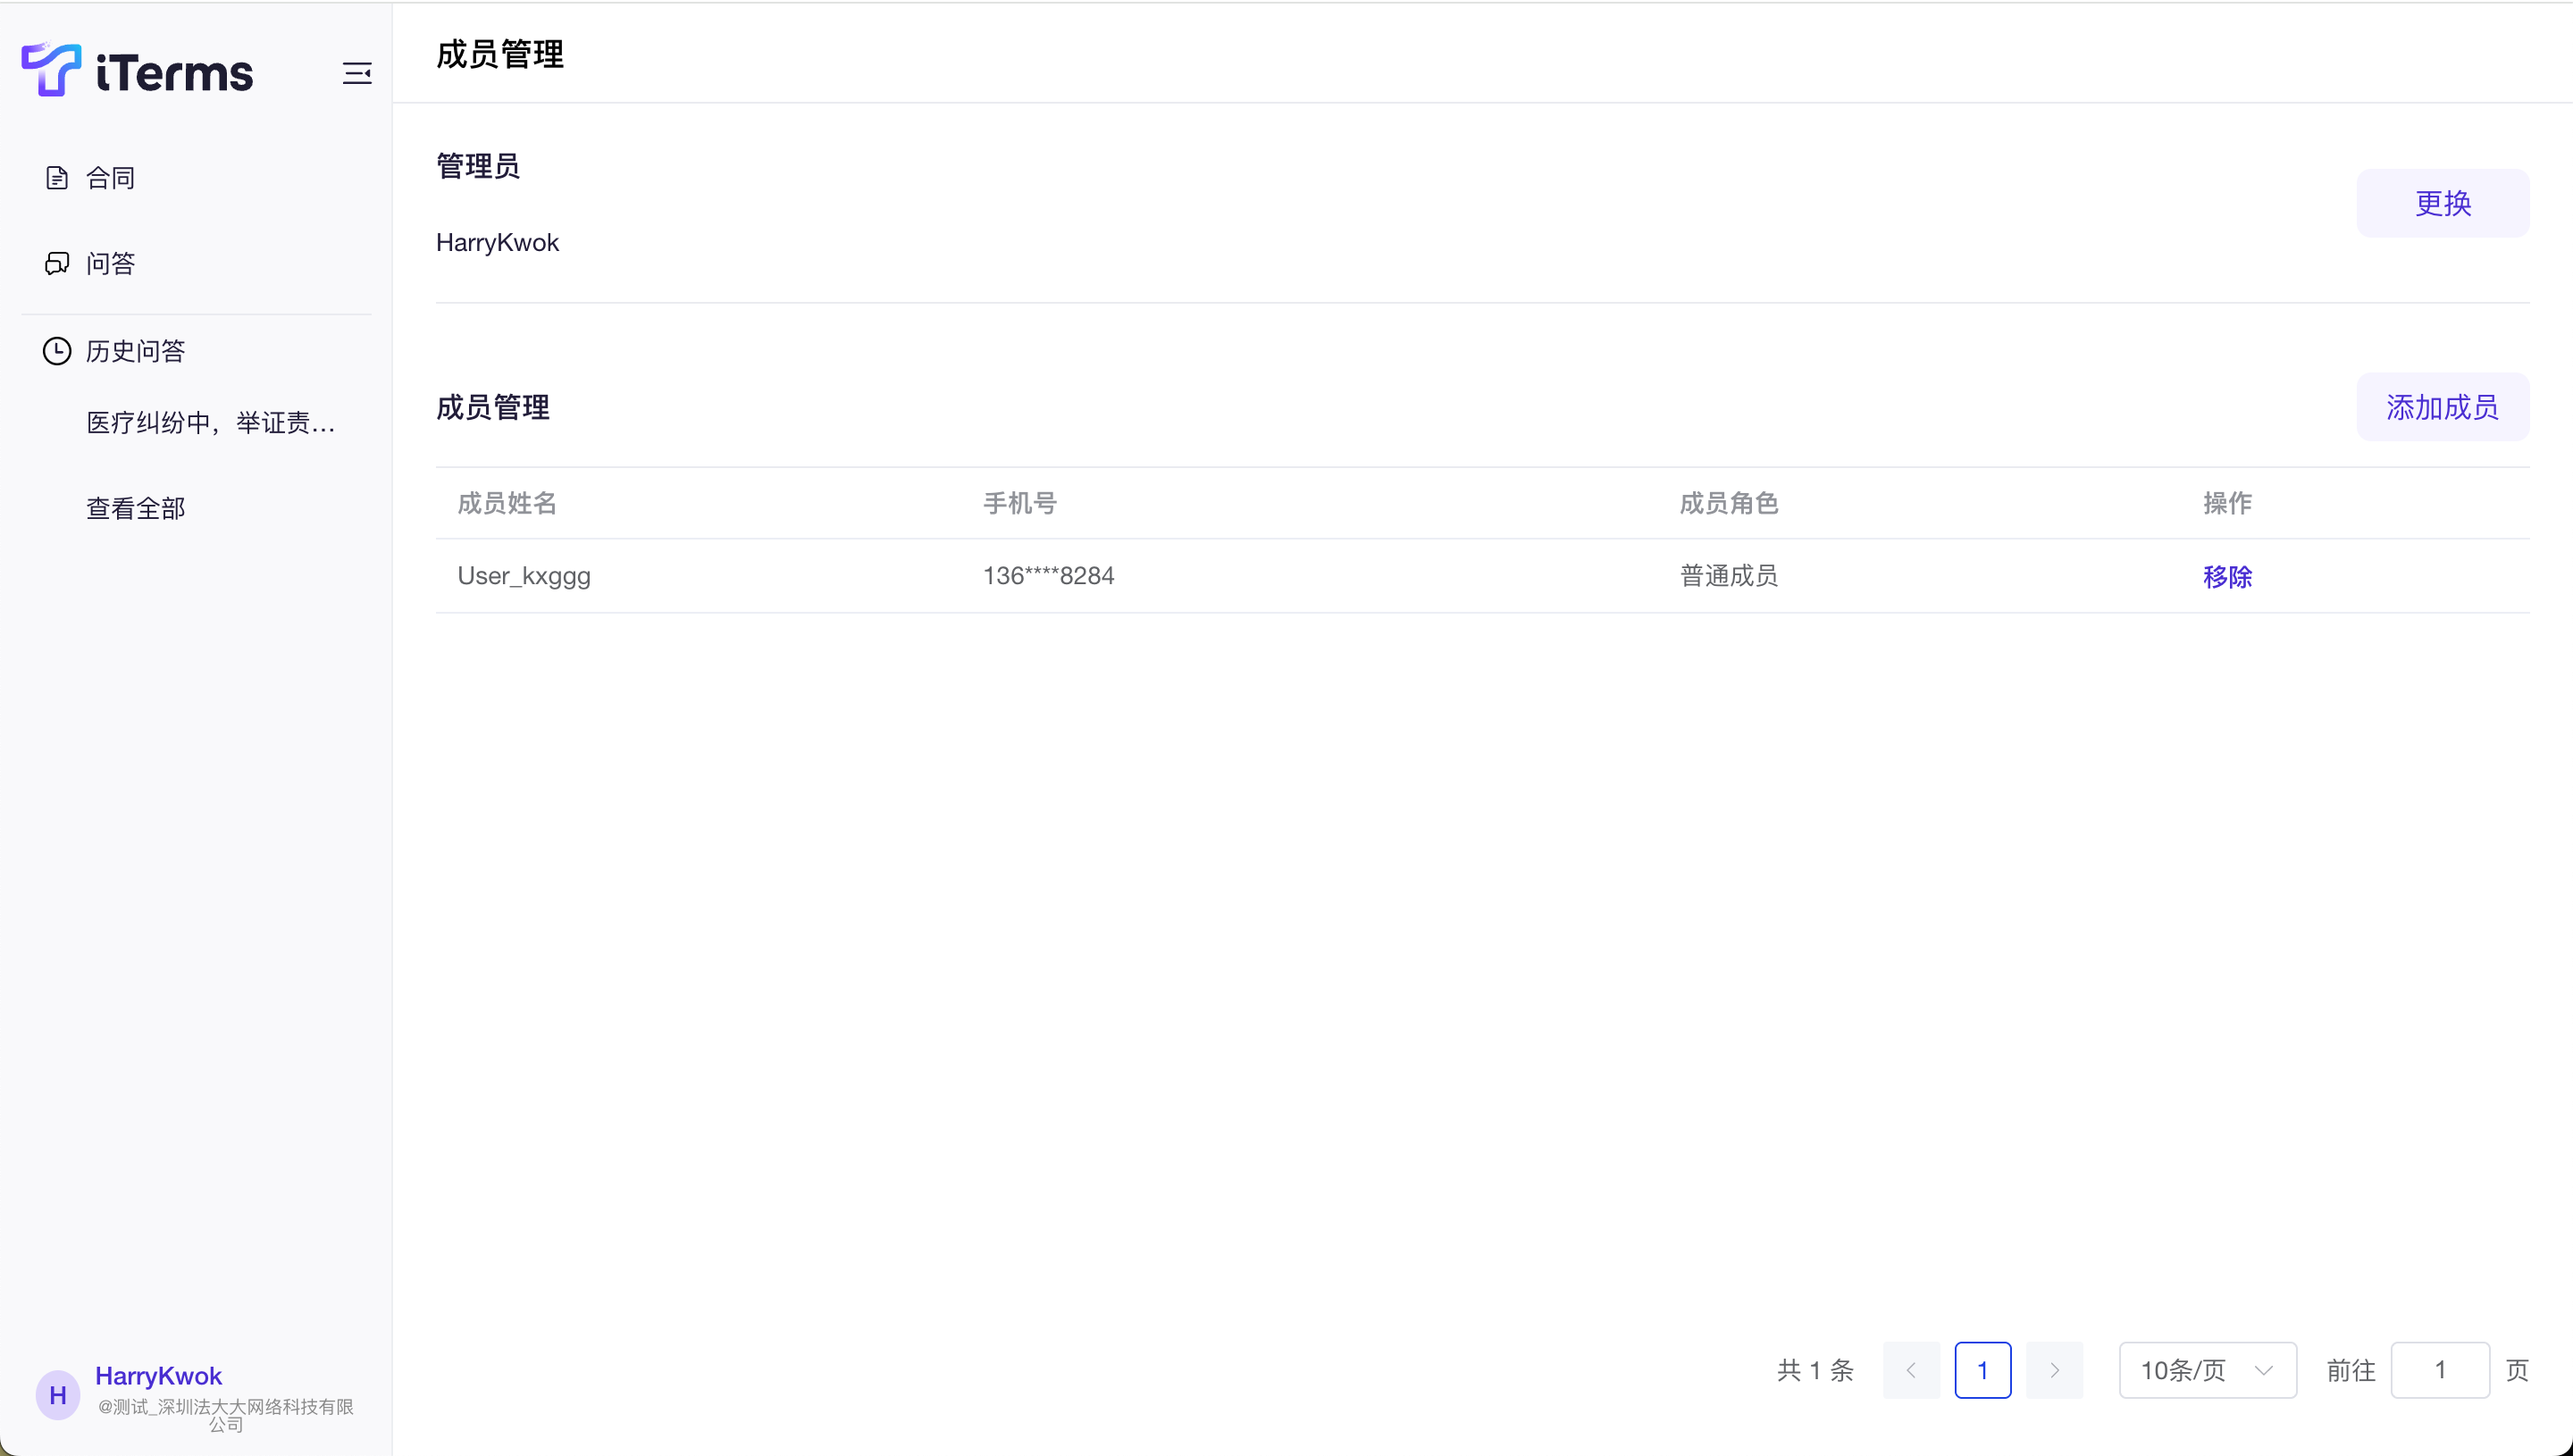
Task: Remove member User_kxggg via 移除
Action: click(x=2227, y=577)
